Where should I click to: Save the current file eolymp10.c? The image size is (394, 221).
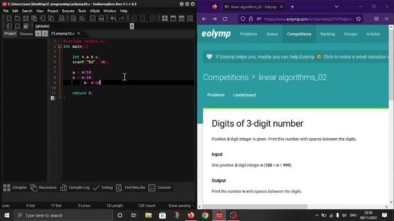tap(26, 18)
